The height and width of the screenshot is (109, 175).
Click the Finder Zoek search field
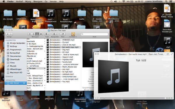(94, 34)
